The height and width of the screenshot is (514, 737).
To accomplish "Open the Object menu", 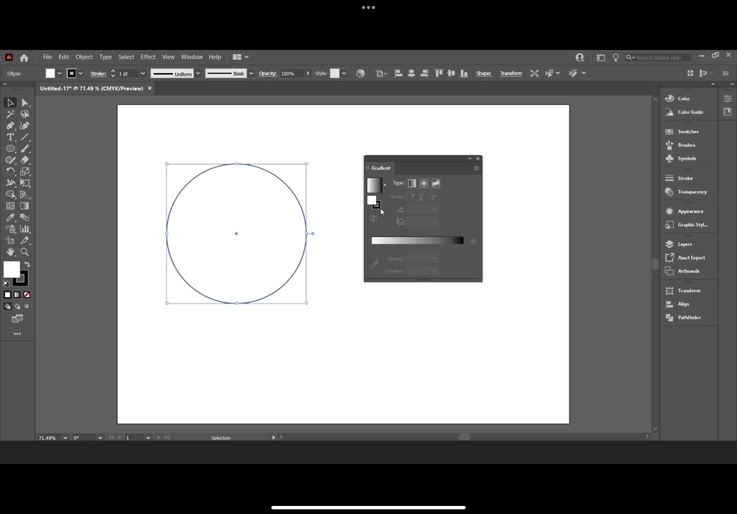I will point(84,57).
